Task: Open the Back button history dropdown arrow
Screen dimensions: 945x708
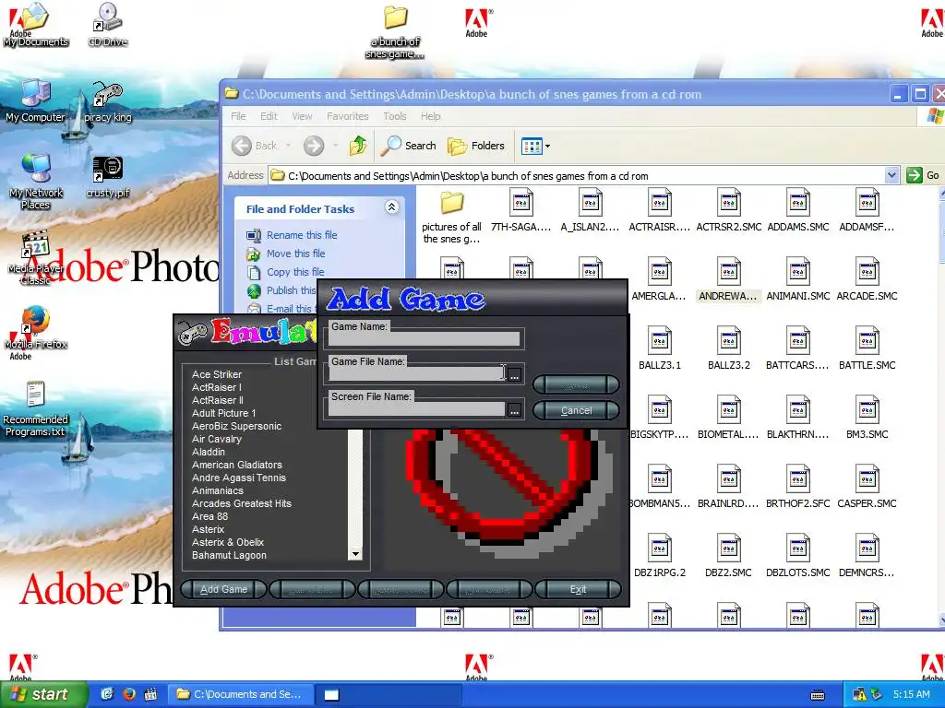Action: [288, 146]
